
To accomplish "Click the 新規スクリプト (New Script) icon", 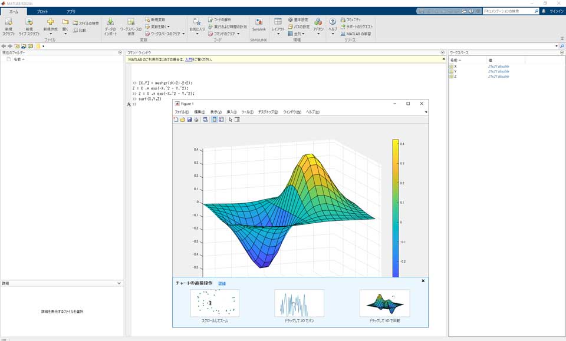I will tap(9, 22).
